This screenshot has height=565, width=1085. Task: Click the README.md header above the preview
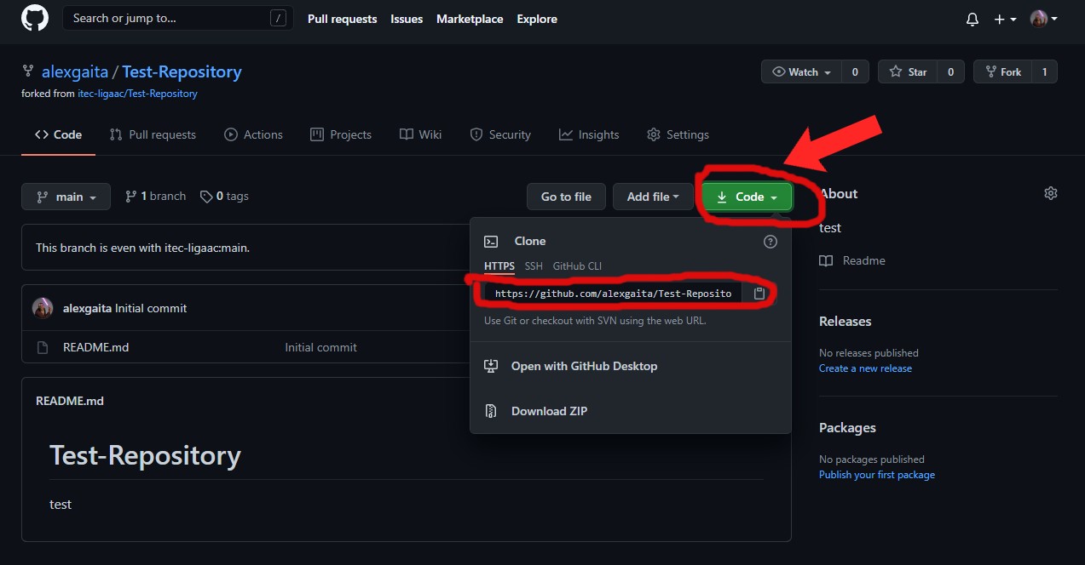70,401
